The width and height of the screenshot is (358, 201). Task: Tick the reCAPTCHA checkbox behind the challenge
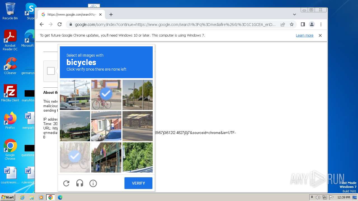click(51, 71)
